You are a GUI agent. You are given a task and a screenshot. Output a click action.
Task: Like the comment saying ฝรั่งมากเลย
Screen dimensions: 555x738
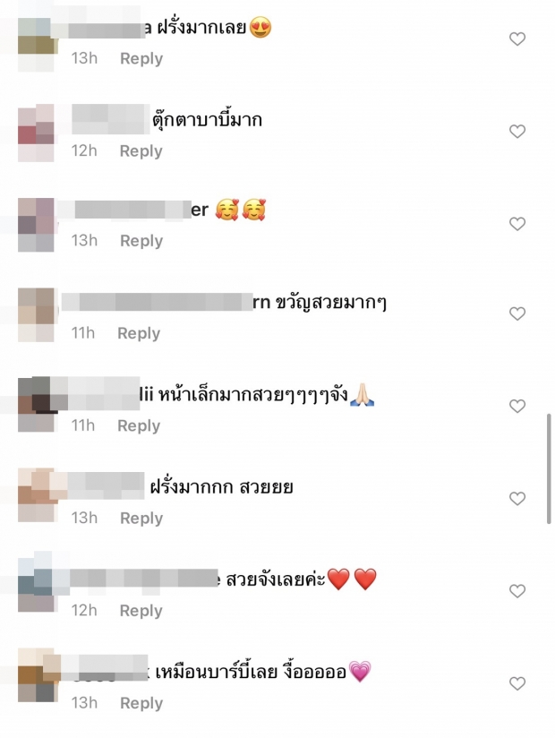pos(517,39)
